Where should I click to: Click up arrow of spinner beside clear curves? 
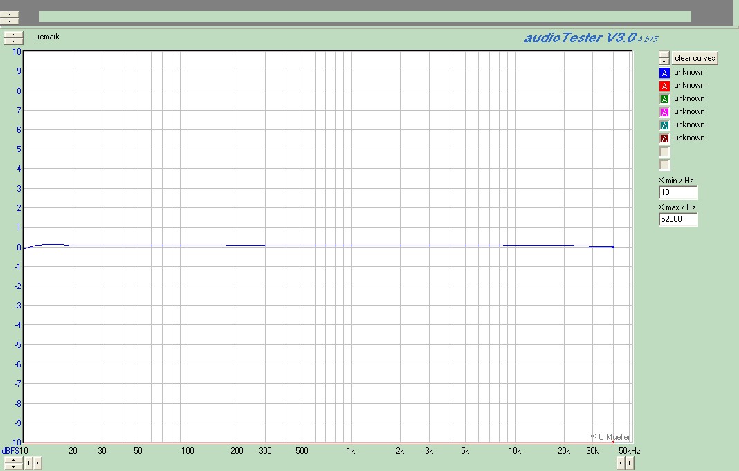click(x=664, y=55)
